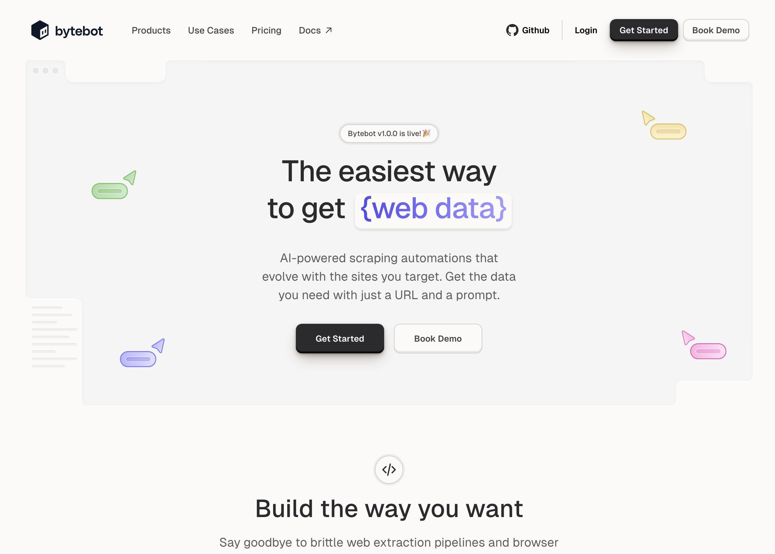Open the Products menu item
This screenshot has width=775, height=554.
click(151, 29)
